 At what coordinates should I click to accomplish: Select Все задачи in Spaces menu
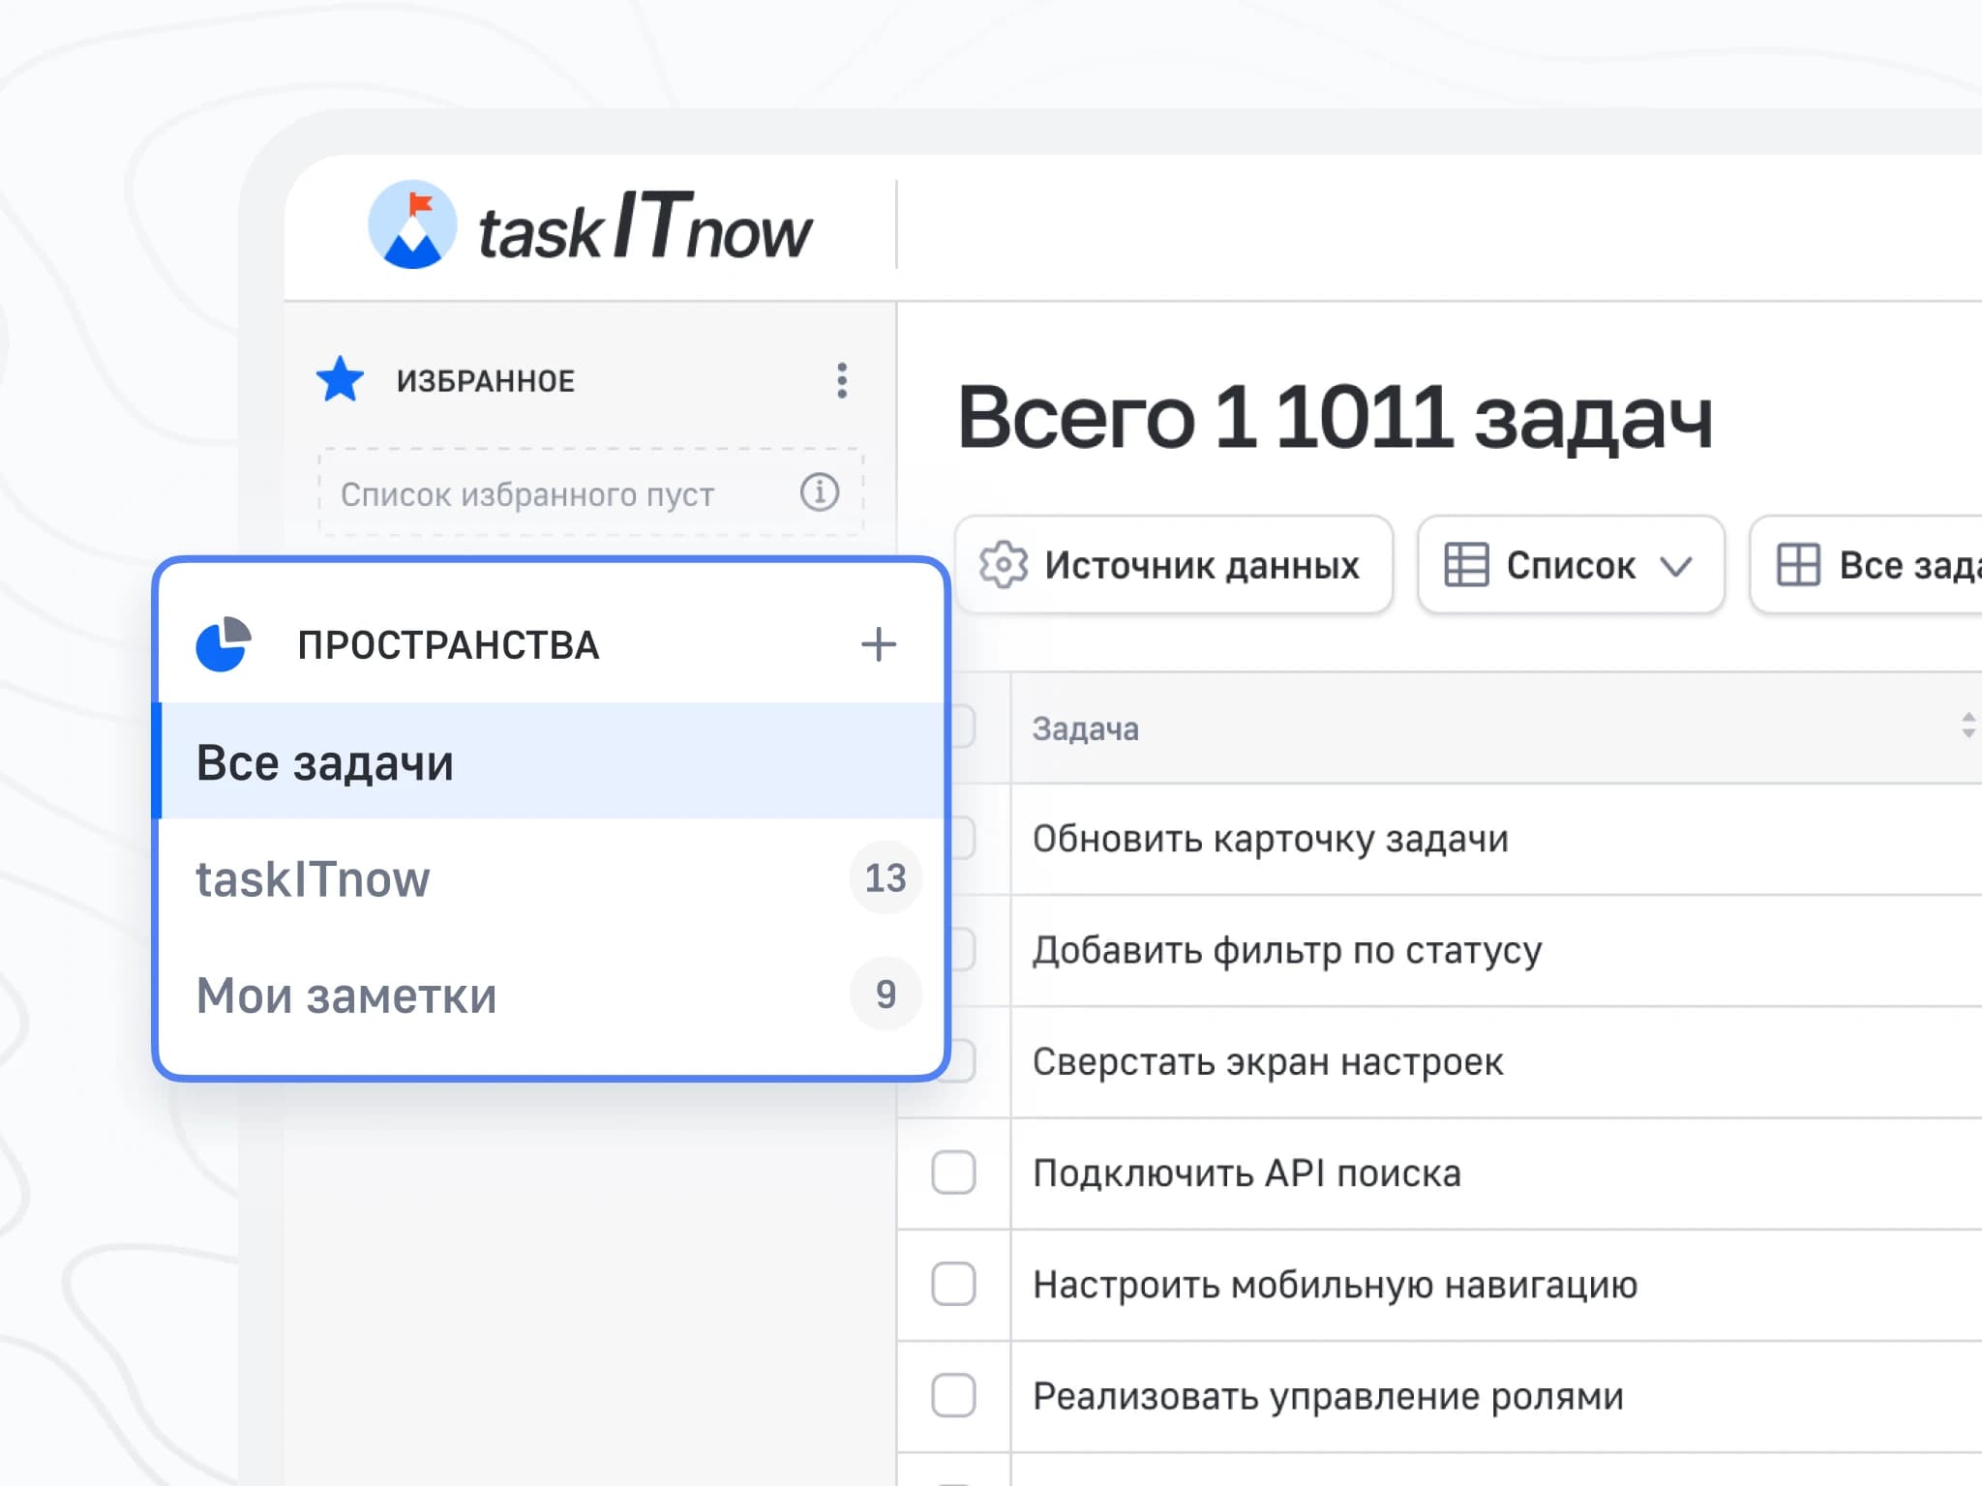click(x=550, y=761)
